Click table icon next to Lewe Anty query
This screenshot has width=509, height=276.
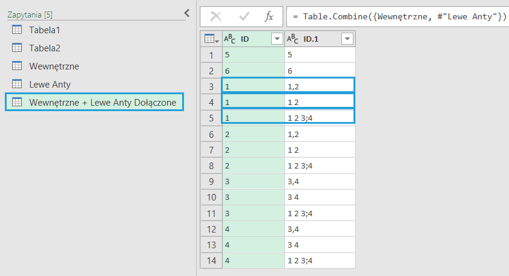click(18, 84)
